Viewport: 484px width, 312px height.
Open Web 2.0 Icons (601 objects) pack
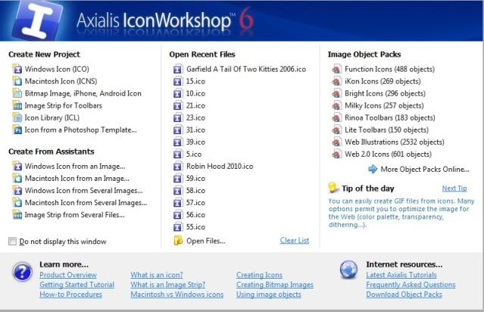point(388,154)
